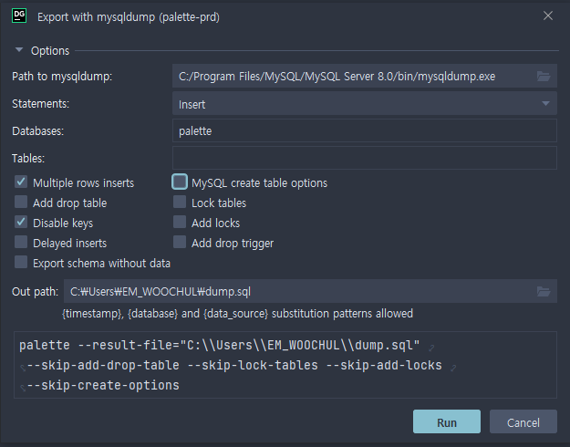Browse for mysqldump executable via folder icon

pyautogui.click(x=544, y=76)
